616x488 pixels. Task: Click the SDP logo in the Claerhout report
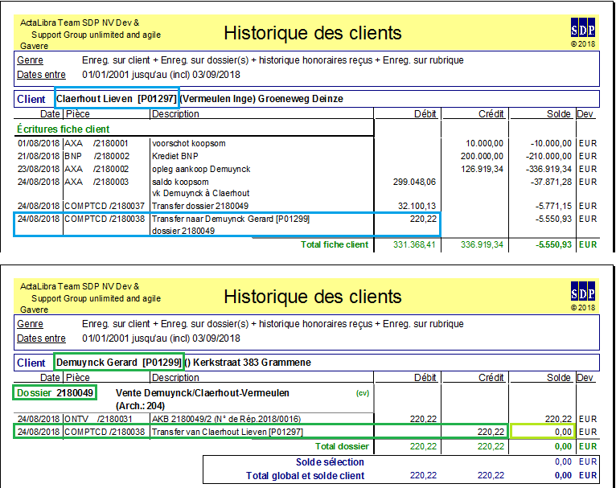583,29
